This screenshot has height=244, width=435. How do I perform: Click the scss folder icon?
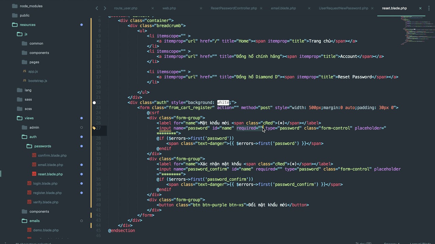click(20, 109)
